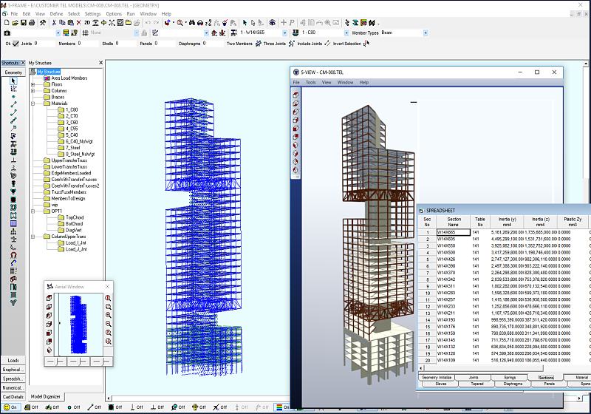Click the eye visibility icon in toolbar
The height and width of the screenshot is (414, 591).
[x=272, y=23]
